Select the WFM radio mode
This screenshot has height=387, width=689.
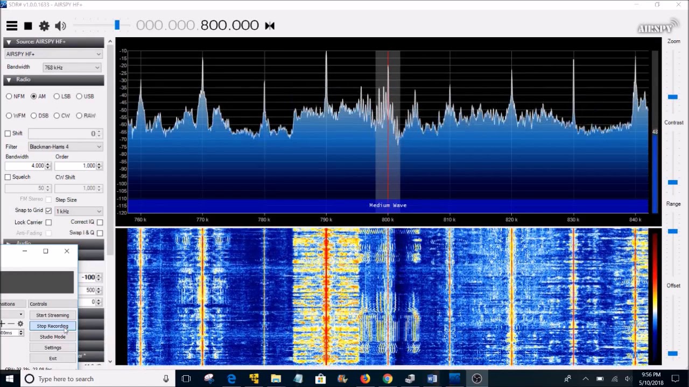click(x=9, y=116)
